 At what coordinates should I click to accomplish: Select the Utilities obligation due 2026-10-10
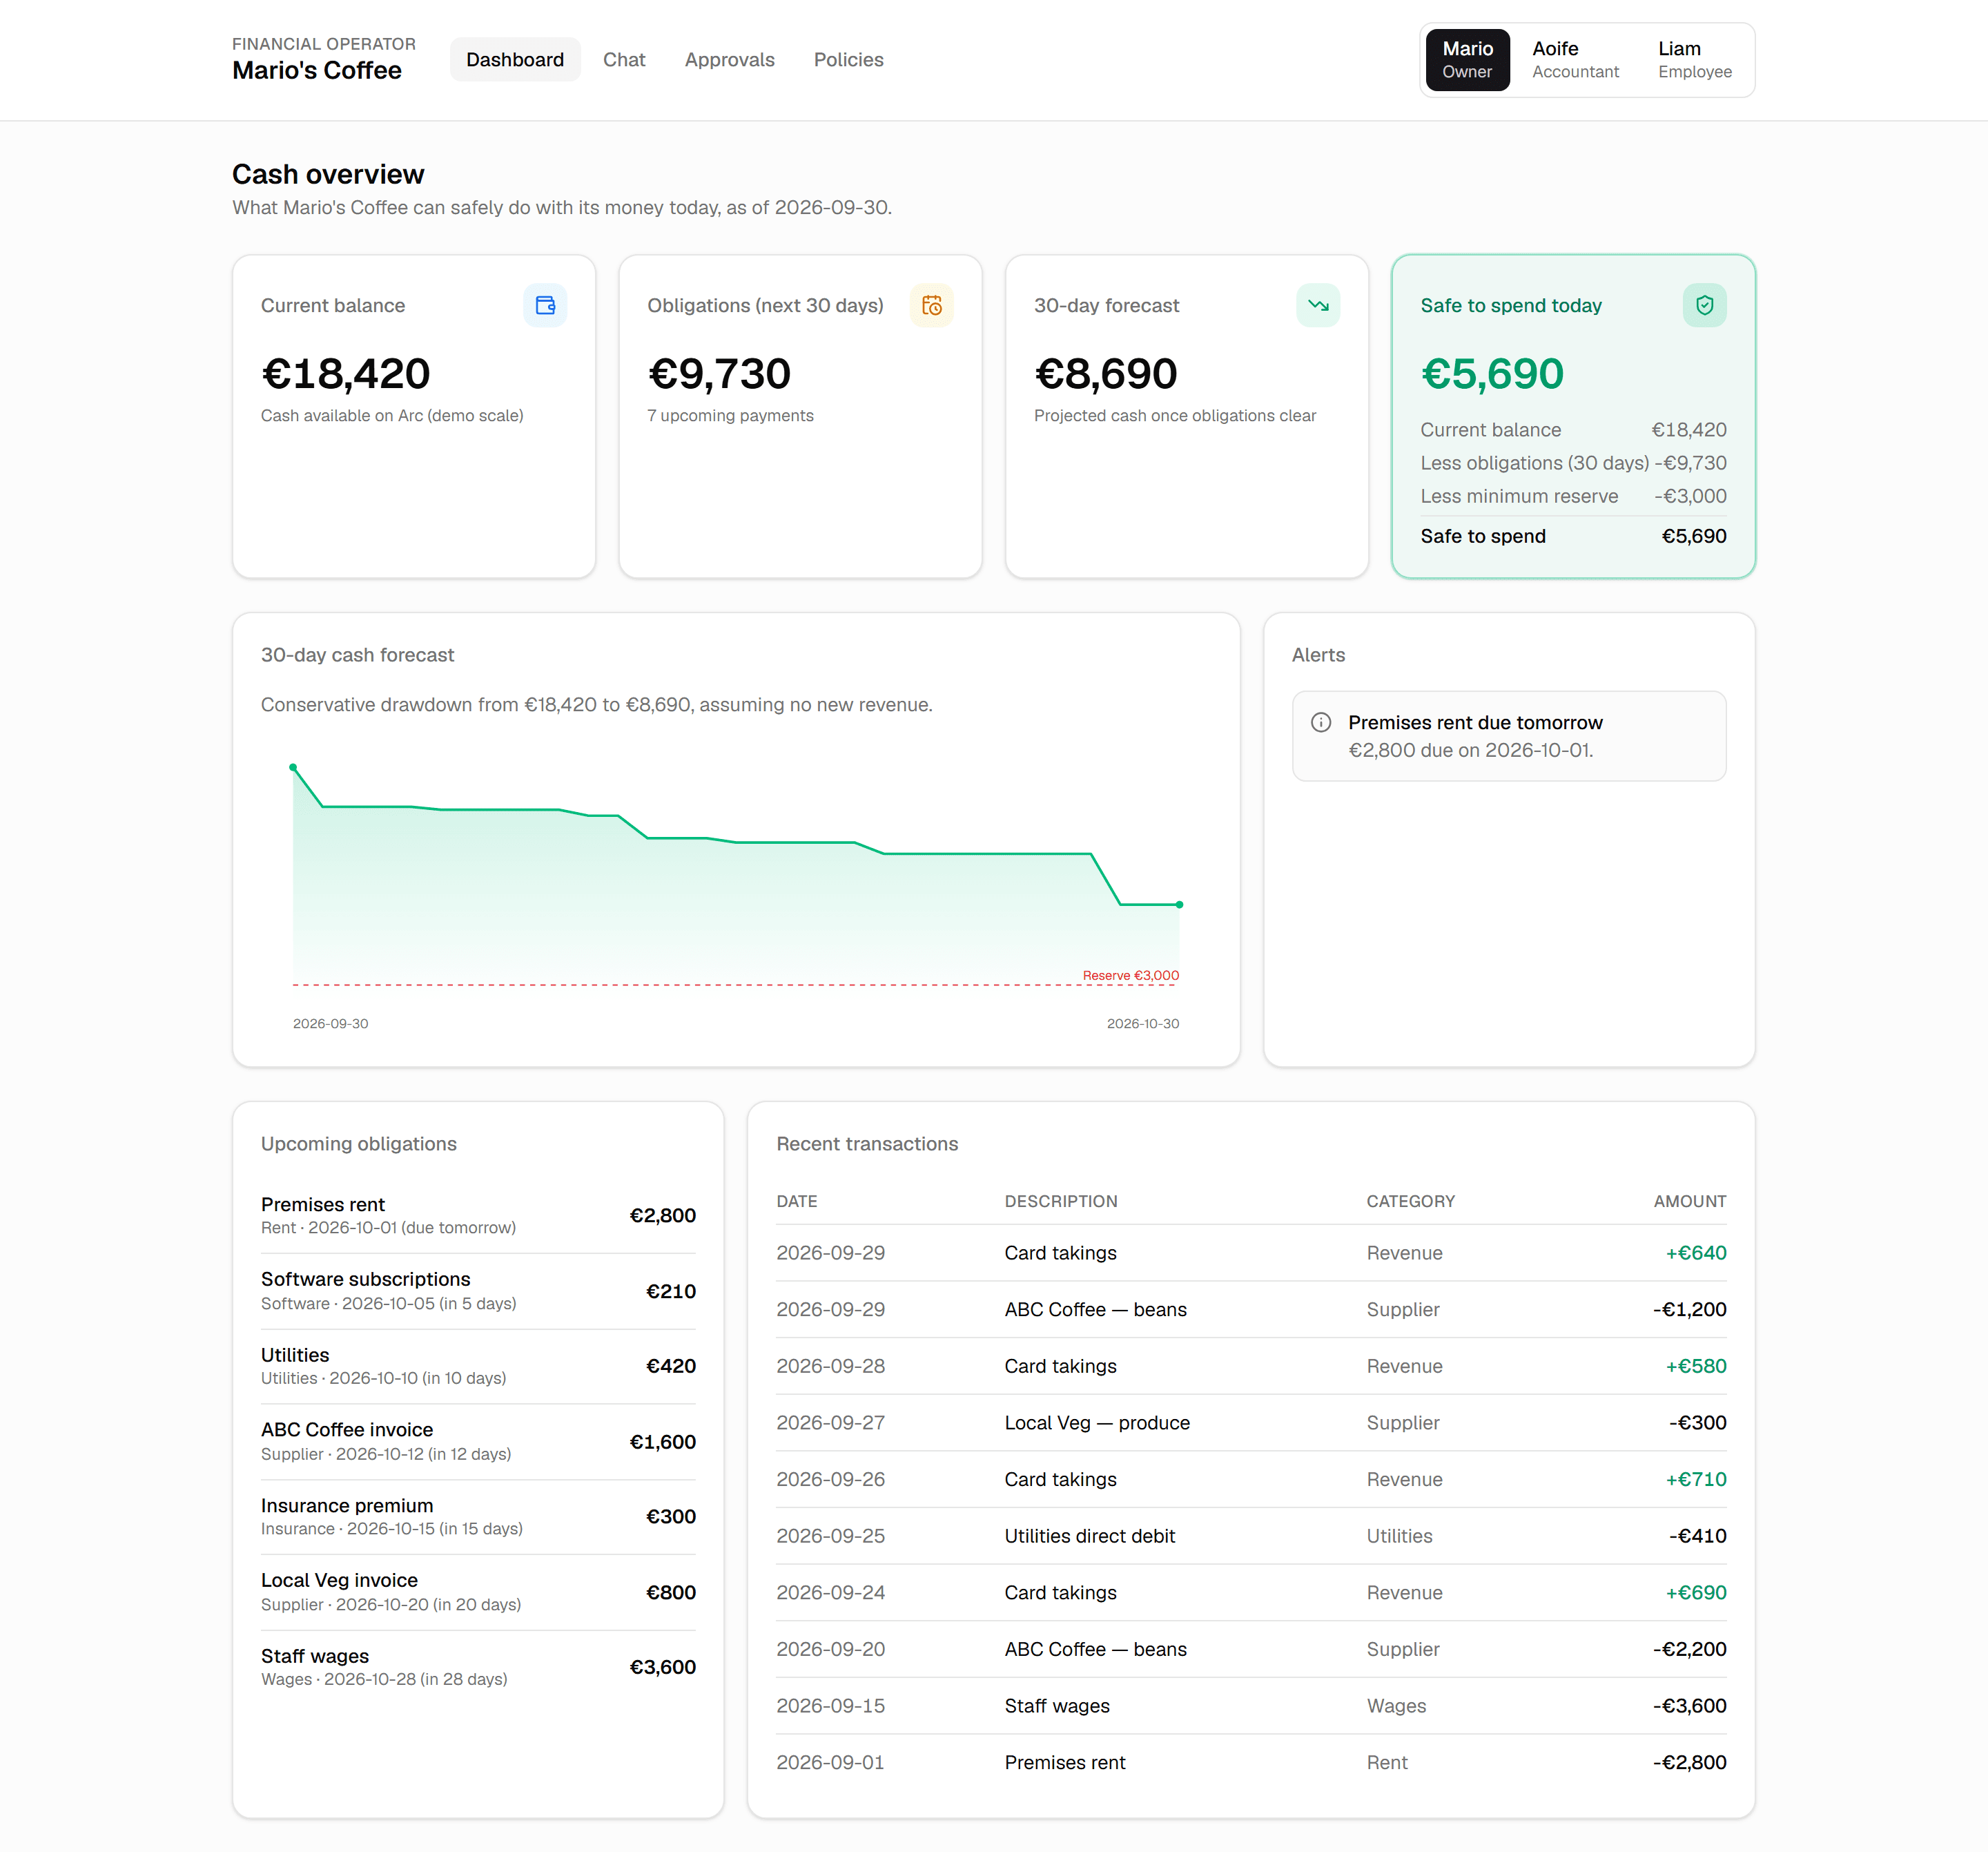pyautogui.click(x=478, y=1366)
